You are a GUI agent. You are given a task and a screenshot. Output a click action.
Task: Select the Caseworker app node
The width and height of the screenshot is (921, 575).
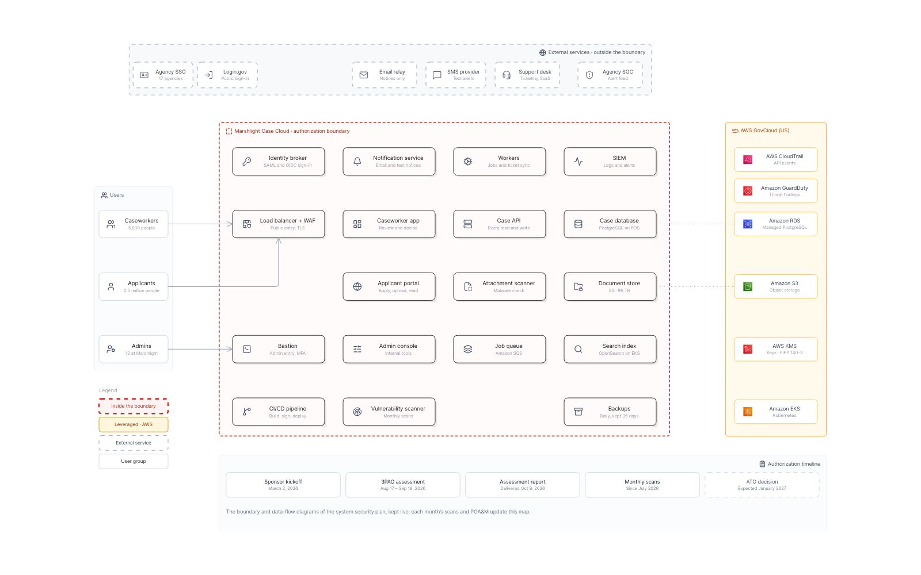pyautogui.click(x=389, y=224)
